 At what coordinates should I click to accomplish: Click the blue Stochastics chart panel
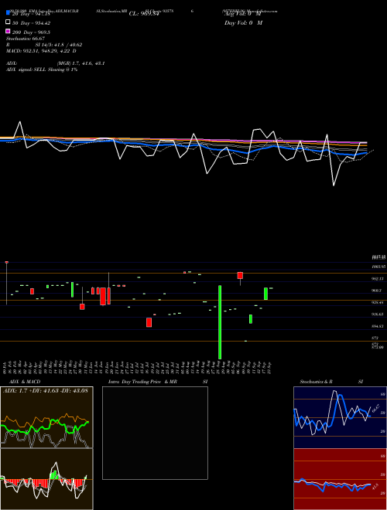coord(340,417)
